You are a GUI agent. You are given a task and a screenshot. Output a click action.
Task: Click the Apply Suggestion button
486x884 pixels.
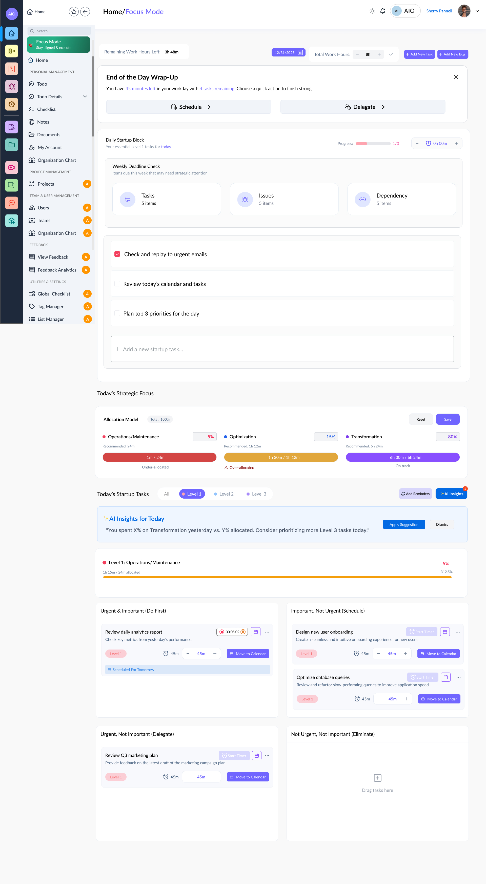(x=404, y=524)
